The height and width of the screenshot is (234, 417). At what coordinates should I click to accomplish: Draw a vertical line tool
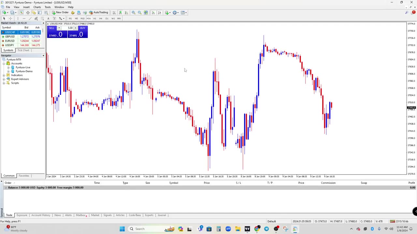click(x=18, y=18)
